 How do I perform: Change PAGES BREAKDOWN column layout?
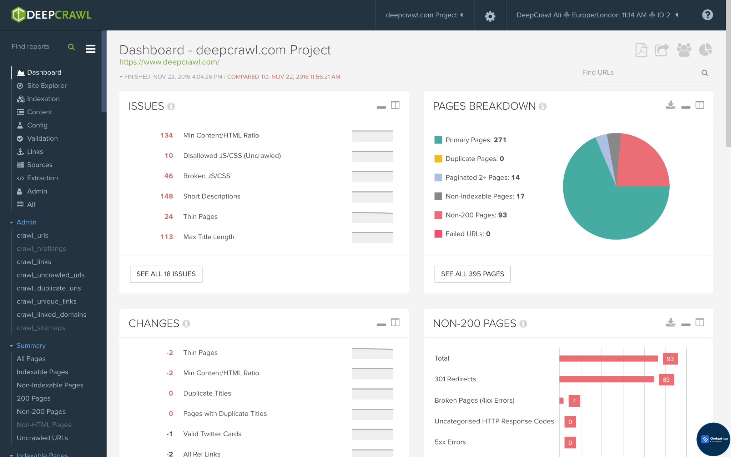click(700, 105)
